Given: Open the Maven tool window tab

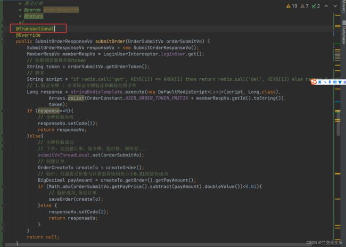Looking at the screenshot, I should tap(344, 6).
